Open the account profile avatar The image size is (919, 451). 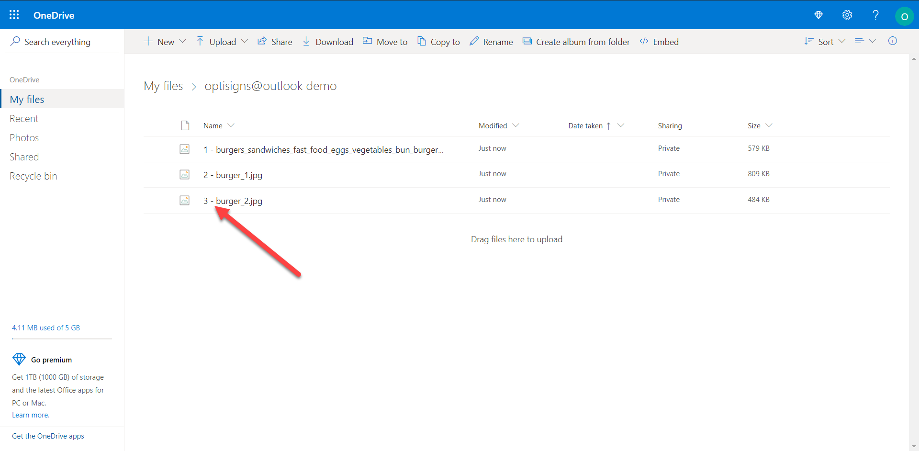tap(904, 16)
